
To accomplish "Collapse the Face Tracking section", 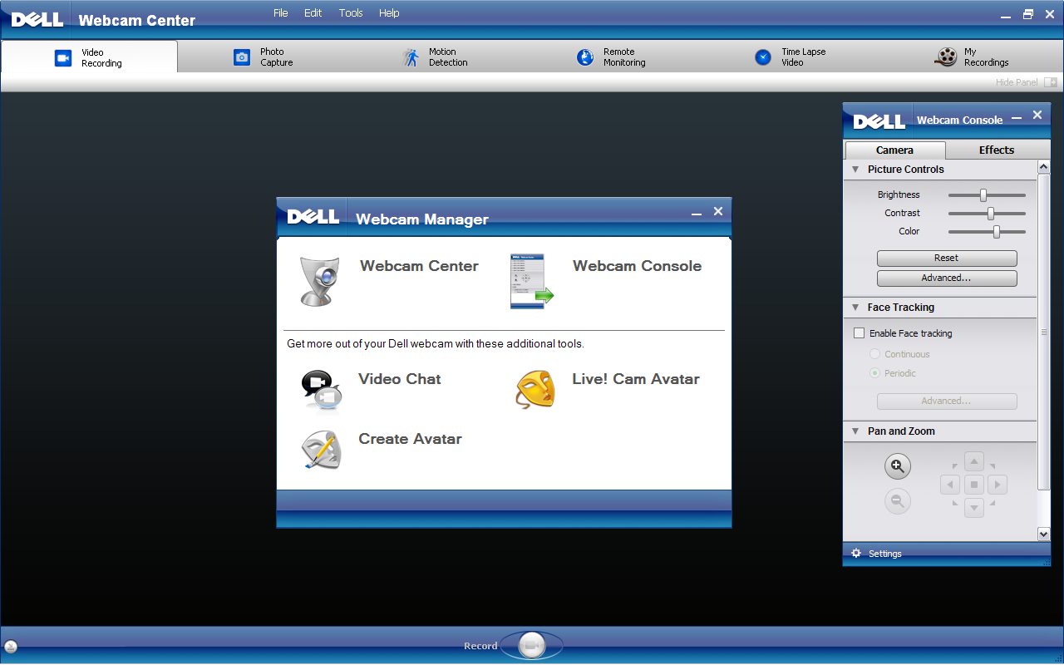I will coord(855,308).
